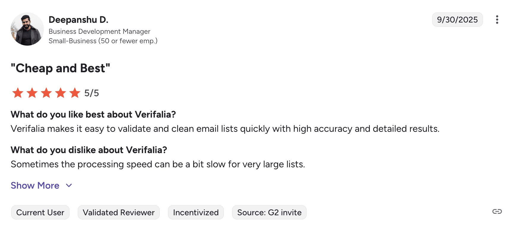This screenshot has width=512, height=228.
Task: Click the reviewer name Deepanshu D.
Action: 78,20
